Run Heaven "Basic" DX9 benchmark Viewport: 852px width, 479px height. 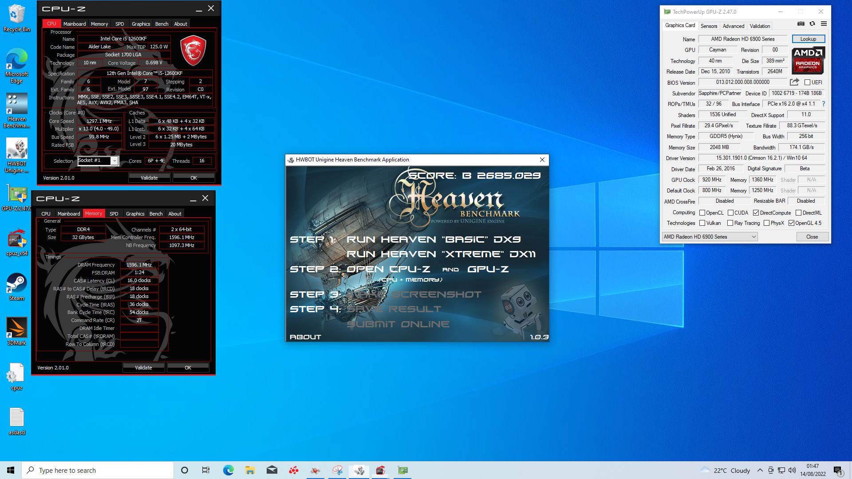click(434, 239)
